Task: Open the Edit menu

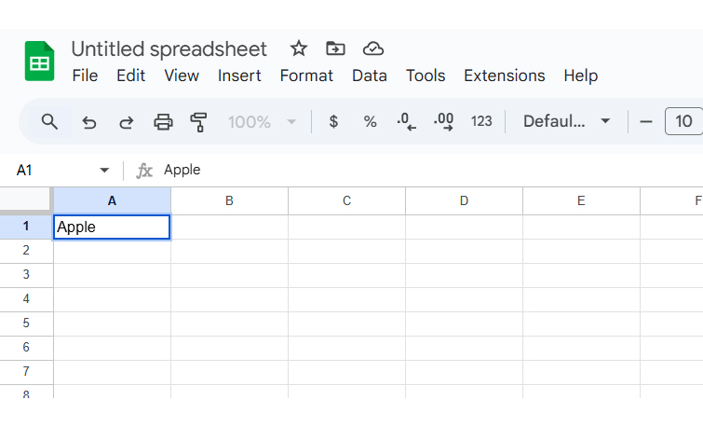Action: point(130,76)
